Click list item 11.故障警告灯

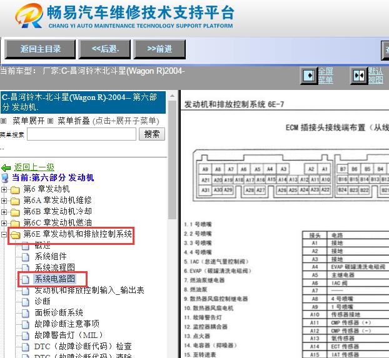203,317
